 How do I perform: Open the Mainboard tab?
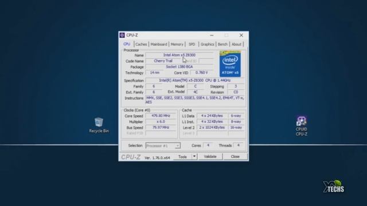click(x=159, y=44)
